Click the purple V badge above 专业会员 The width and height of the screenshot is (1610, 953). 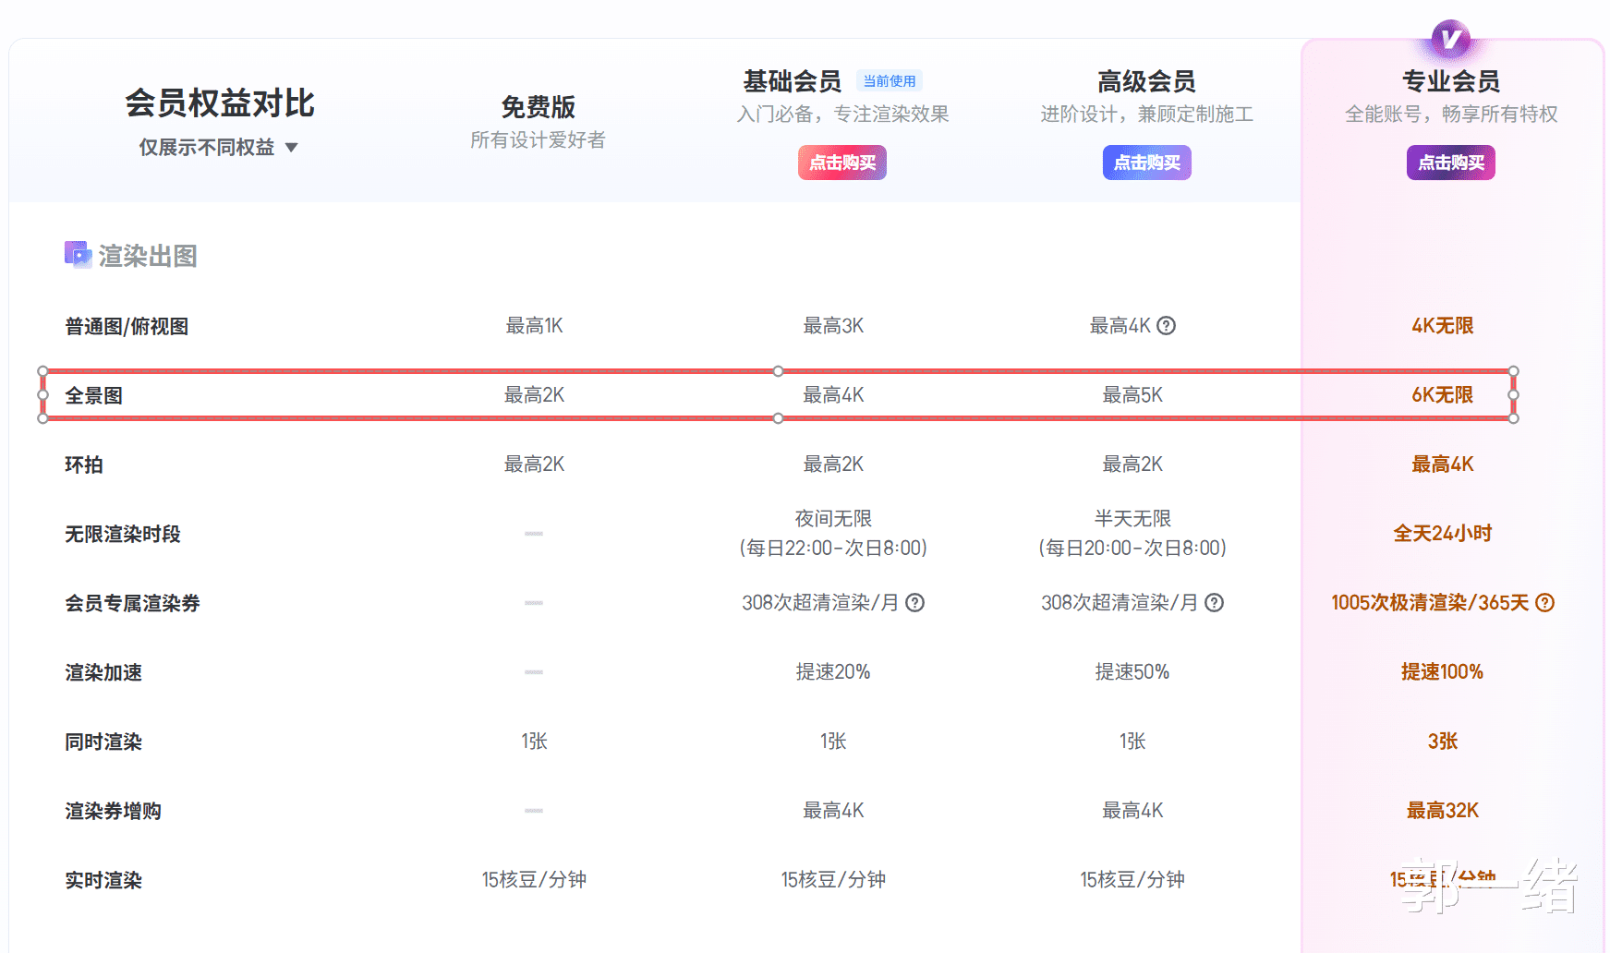pyautogui.click(x=1450, y=40)
